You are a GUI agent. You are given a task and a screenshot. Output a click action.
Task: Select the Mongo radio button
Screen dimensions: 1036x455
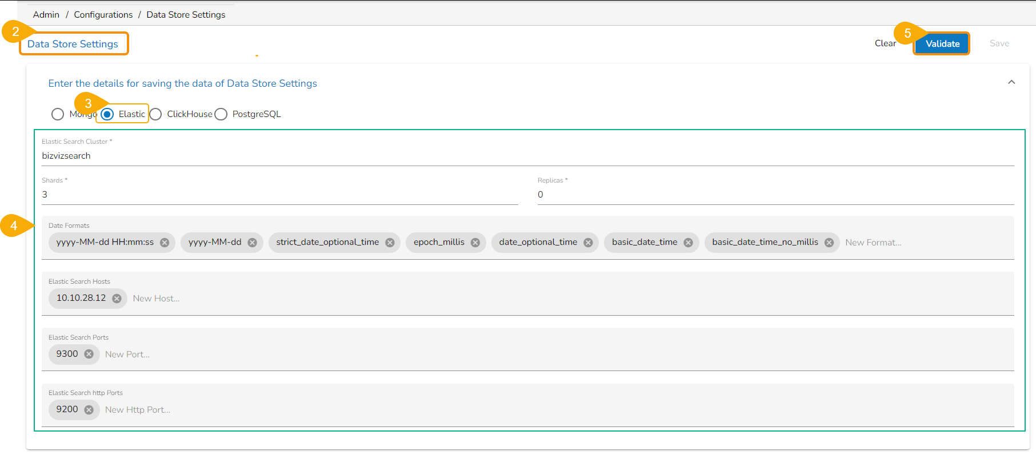58,114
